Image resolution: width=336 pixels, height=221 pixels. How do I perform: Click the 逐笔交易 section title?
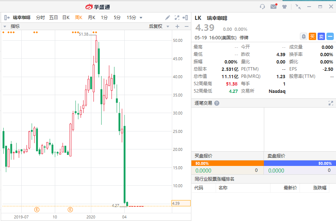point(204,103)
